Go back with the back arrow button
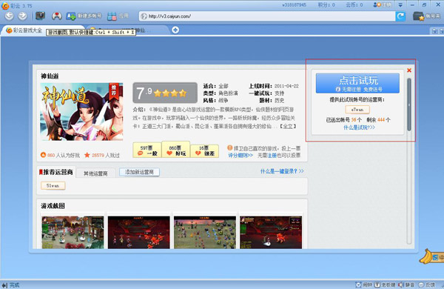Screen dimensions: 444x289 pyautogui.click(x=9, y=16)
